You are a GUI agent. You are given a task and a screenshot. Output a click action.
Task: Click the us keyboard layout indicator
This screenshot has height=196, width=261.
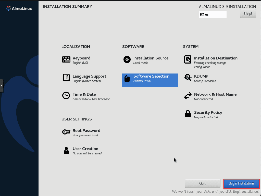[x=213, y=15]
